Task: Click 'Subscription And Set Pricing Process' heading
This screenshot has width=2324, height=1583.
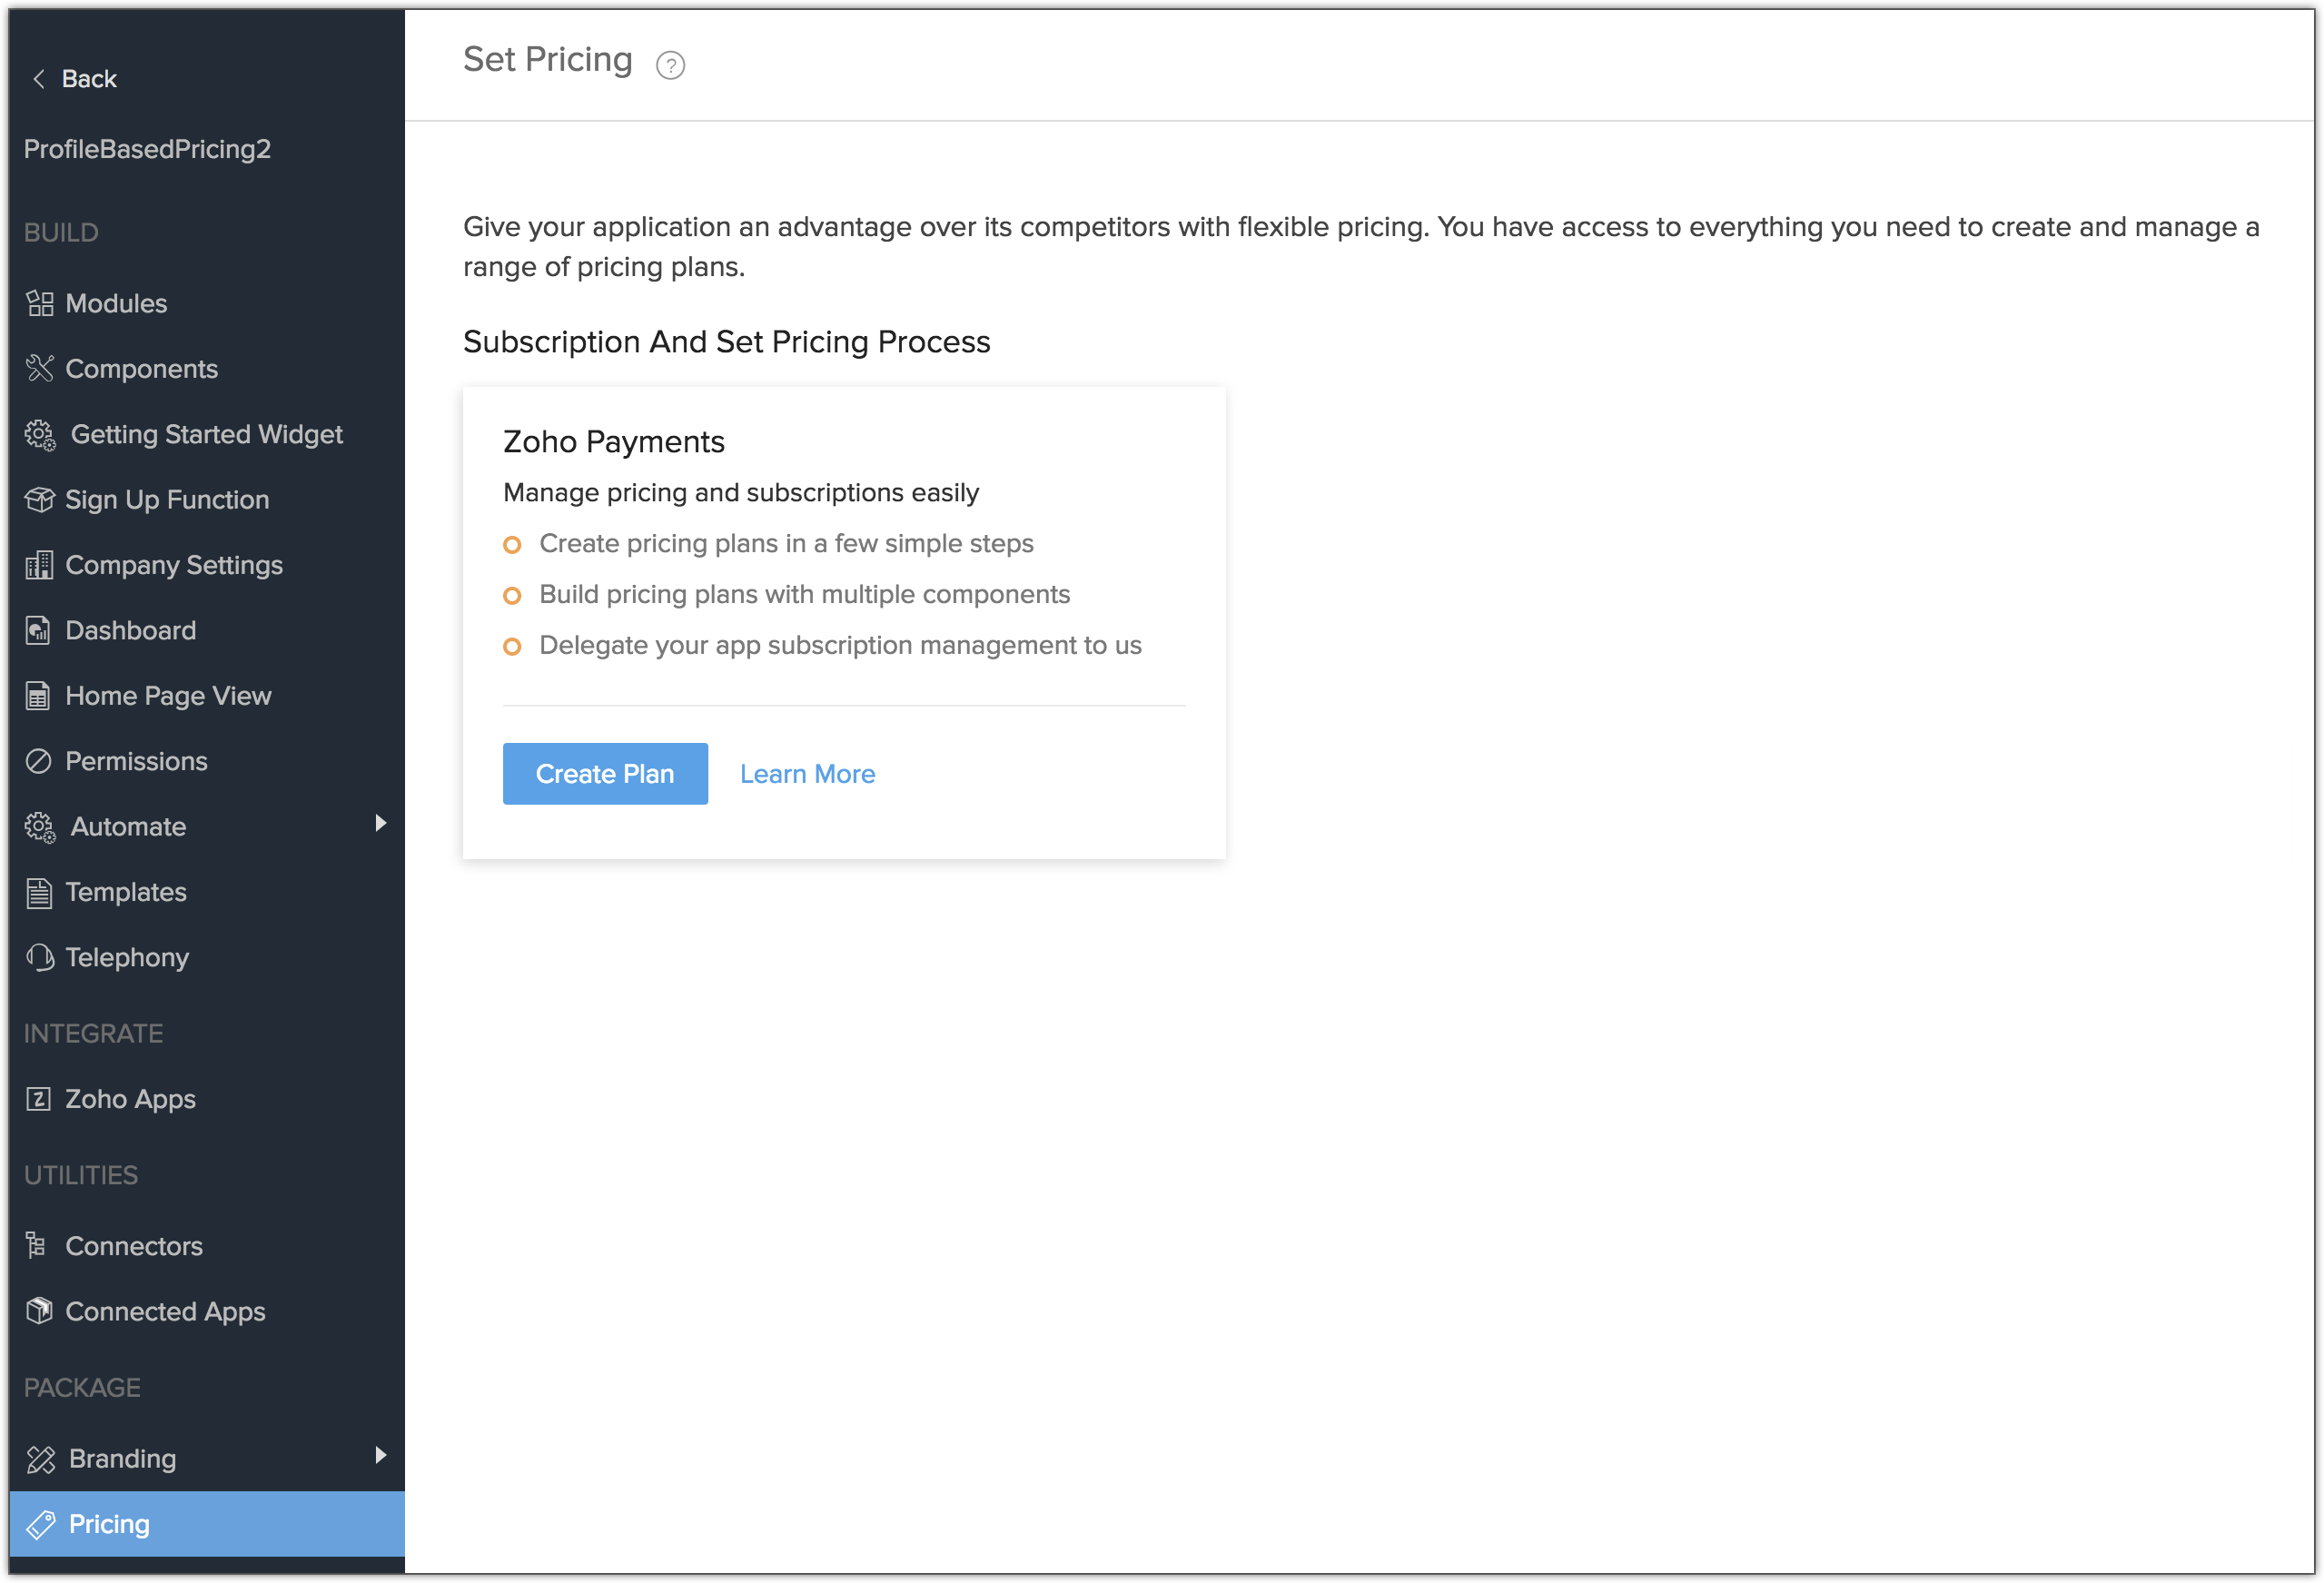Action: (726, 342)
